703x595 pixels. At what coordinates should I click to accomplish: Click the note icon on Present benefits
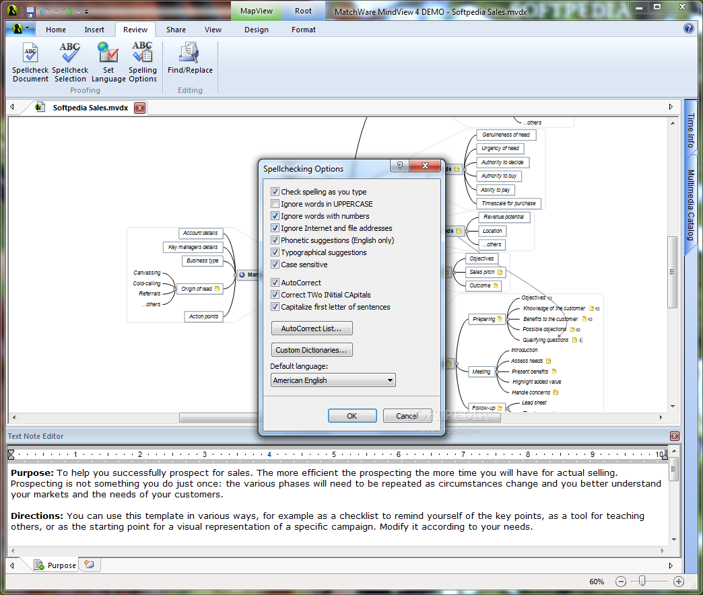[554, 372]
